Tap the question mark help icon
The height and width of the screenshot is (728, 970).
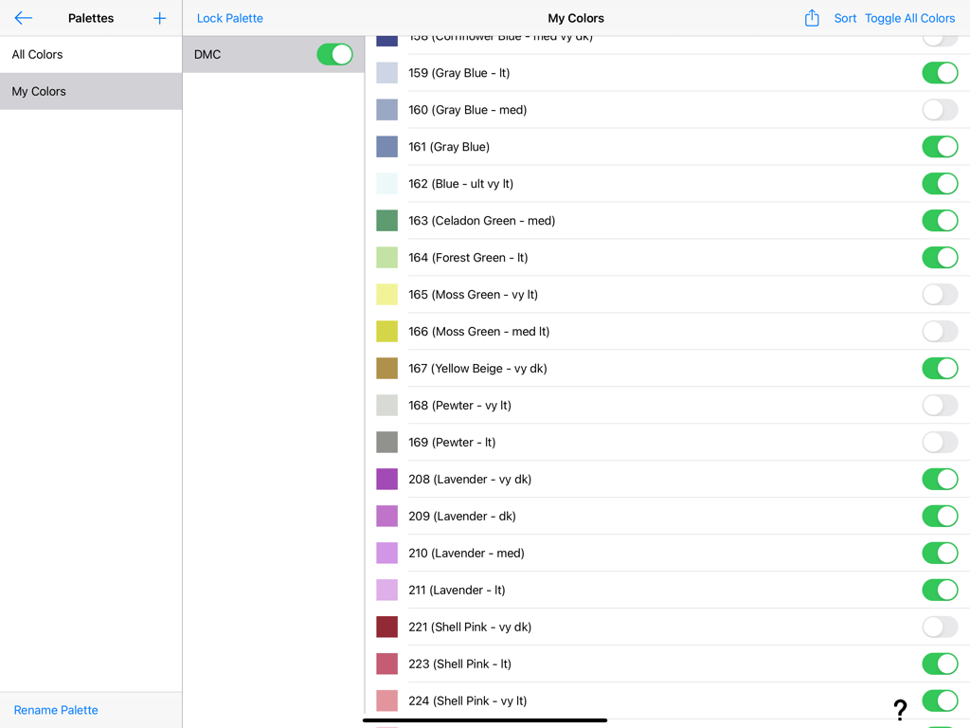pyautogui.click(x=900, y=709)
